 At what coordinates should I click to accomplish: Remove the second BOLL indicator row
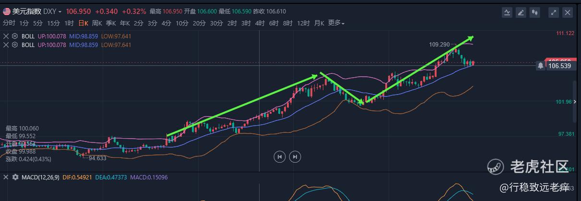point(6,45)
